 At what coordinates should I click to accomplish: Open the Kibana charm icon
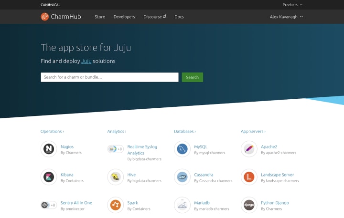(49, 177)
